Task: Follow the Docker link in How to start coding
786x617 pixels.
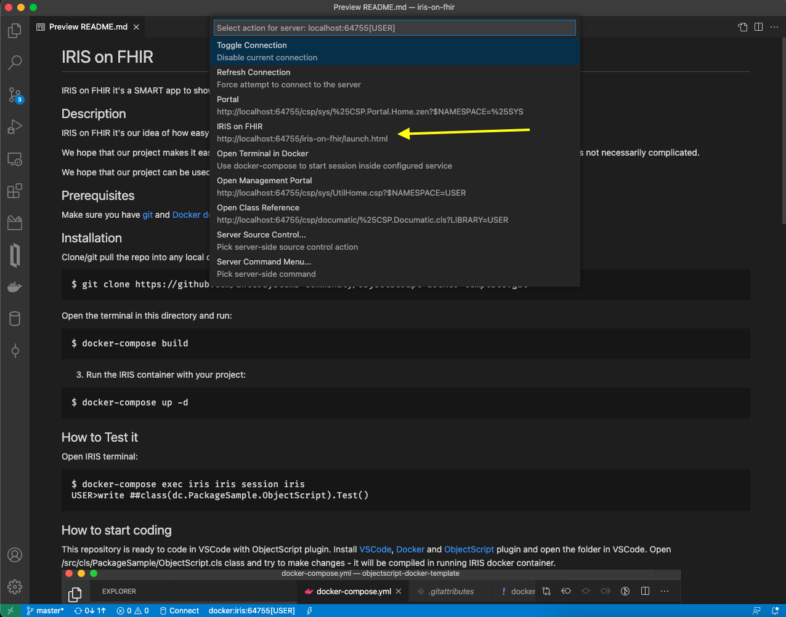Action: [410, 549]
